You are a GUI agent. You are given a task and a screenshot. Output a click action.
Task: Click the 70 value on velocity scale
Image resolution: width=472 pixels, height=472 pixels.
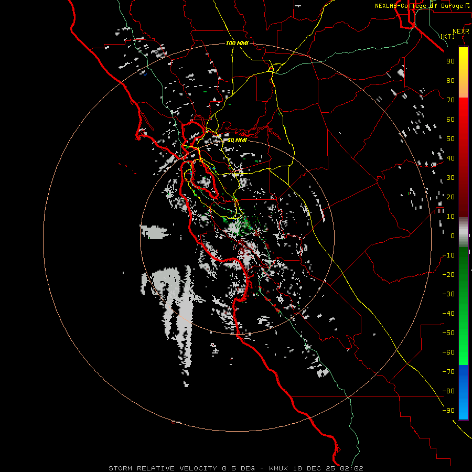tap(450, 100)
